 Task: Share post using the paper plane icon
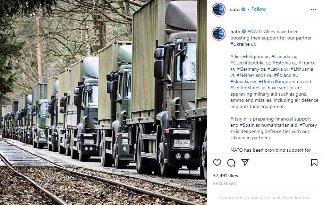pyautogui.click(x=245, y=162)
